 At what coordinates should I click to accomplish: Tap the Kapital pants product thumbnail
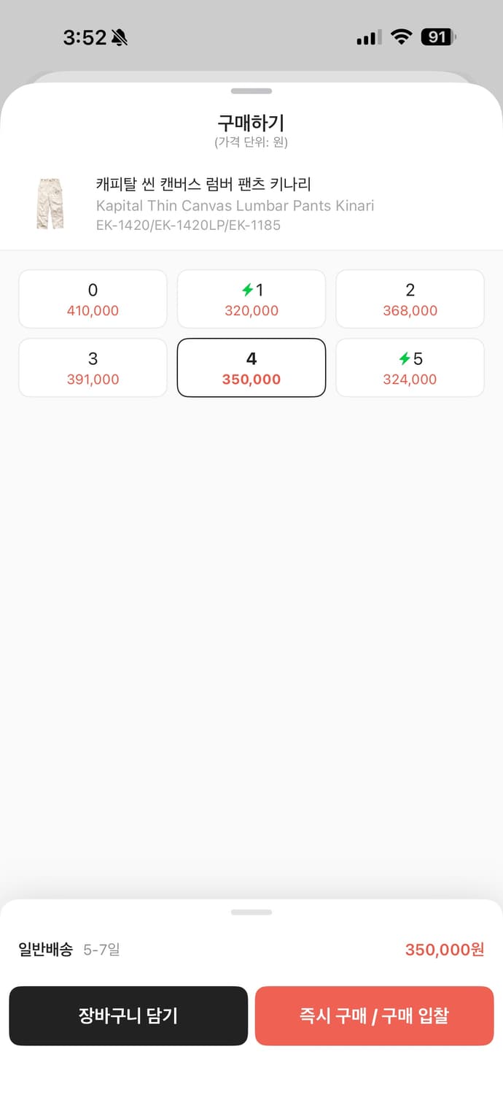click(x=50, y=204)
